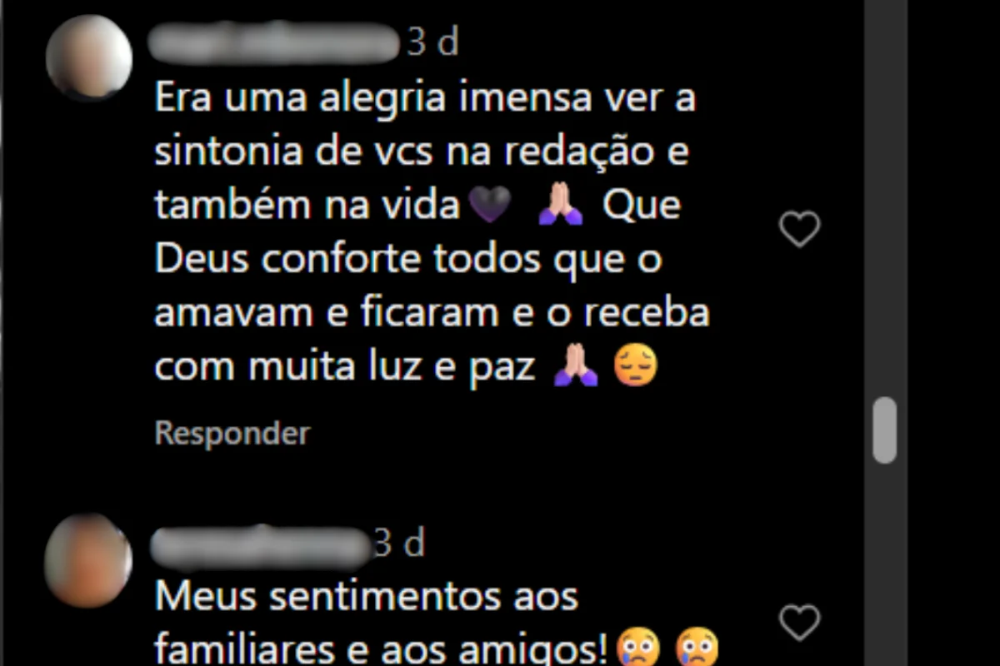Viewport: 1000px width, 666px height.
Task: Click the blurred username above "Era uma alegria"
Action: click(276, 42)
